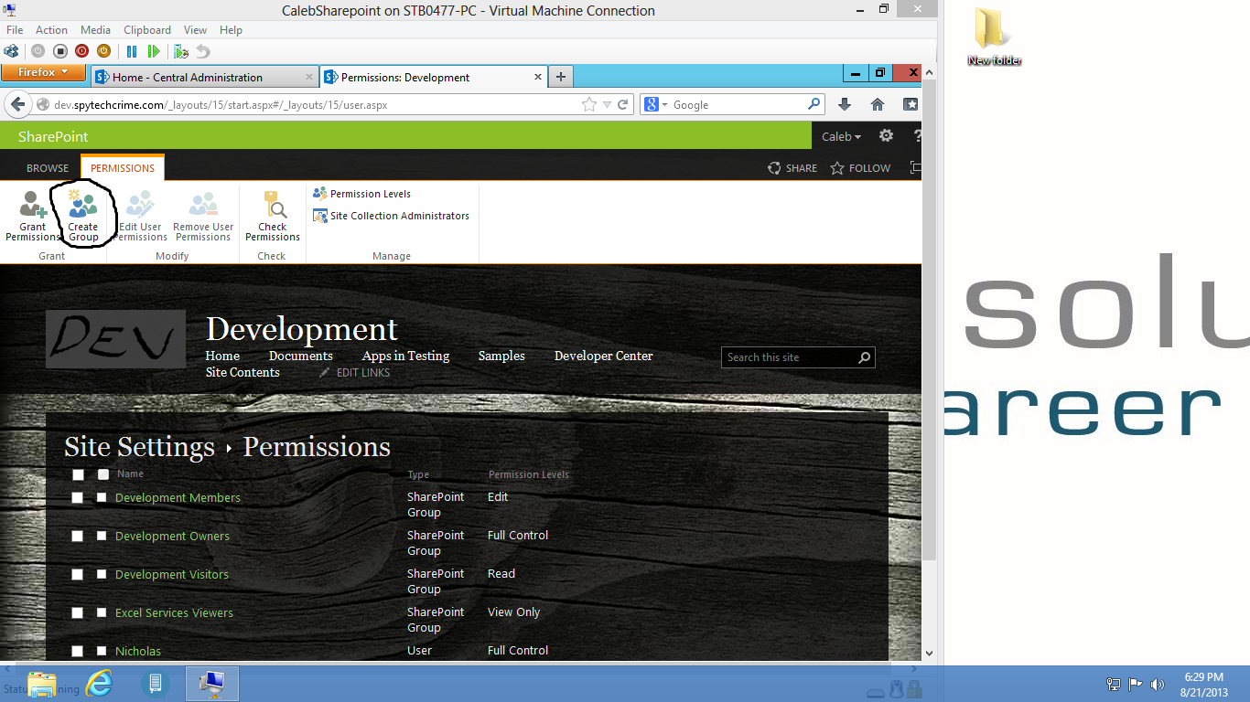Click the orange Save VM state icon
The image size is (1250, 702).
pyautogui.click(x=103, y=51)
